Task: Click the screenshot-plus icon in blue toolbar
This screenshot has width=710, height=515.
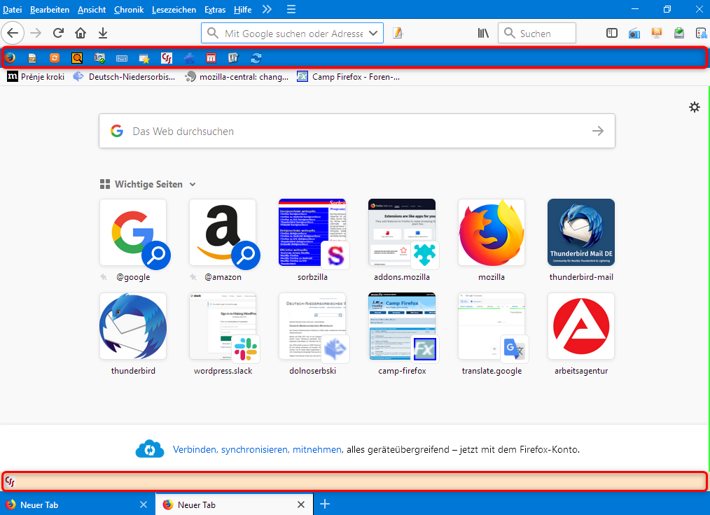Action: [99, 58]
